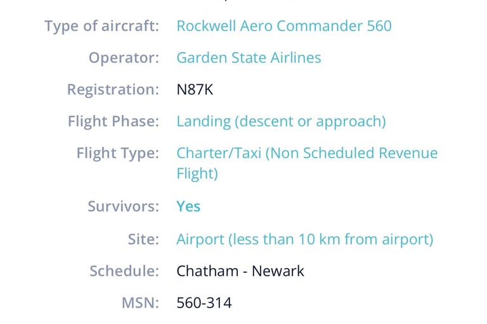Select the 560-314 MSN value
The width and height of the screenshot is (487, 324).
tap(204, 303)
